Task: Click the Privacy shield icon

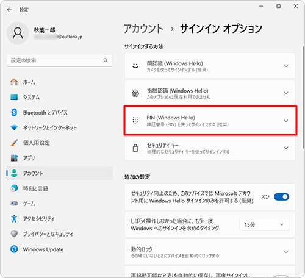Action: click(14, 234)
